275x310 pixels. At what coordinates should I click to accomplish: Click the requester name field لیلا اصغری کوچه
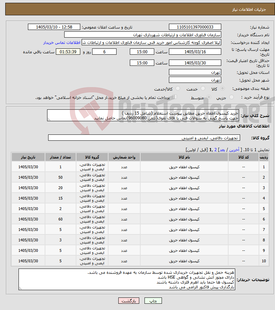151,42
